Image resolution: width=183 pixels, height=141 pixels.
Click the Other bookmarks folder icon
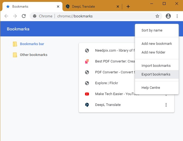(x=15, y=55)
